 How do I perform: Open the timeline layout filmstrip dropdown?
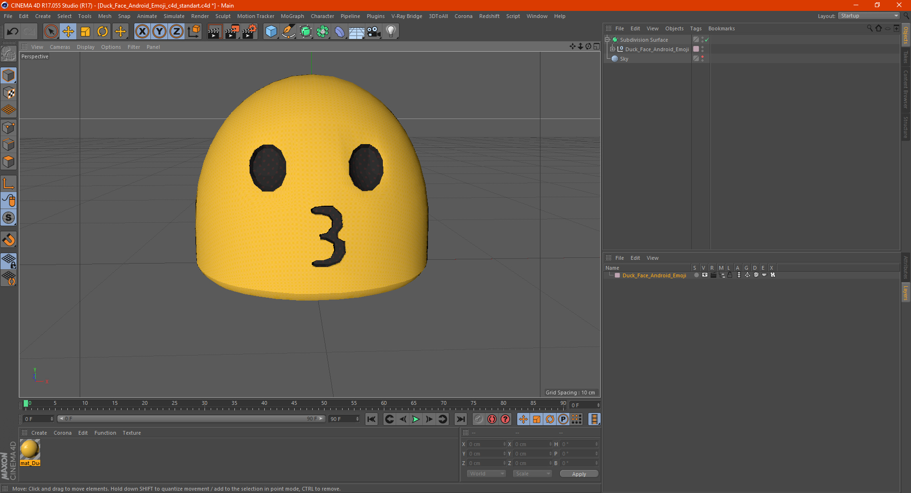pos(594,419)
